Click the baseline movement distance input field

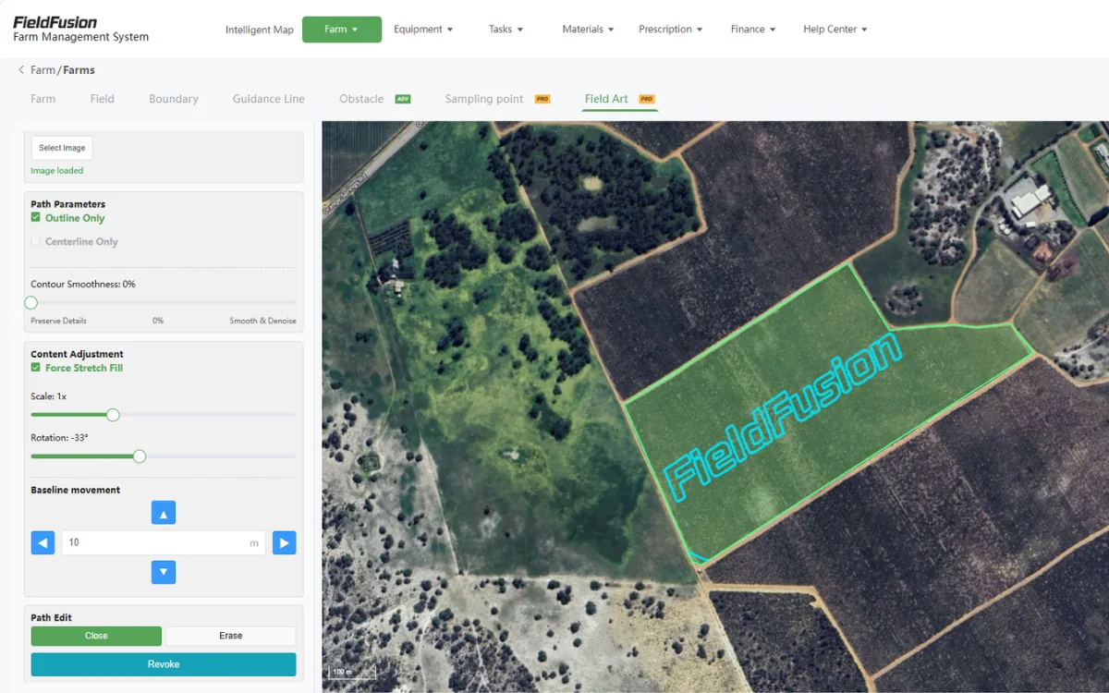[164, 542]
